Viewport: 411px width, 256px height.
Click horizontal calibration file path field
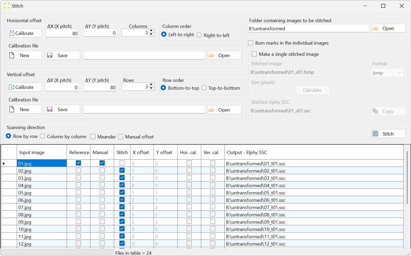(144, 55)
